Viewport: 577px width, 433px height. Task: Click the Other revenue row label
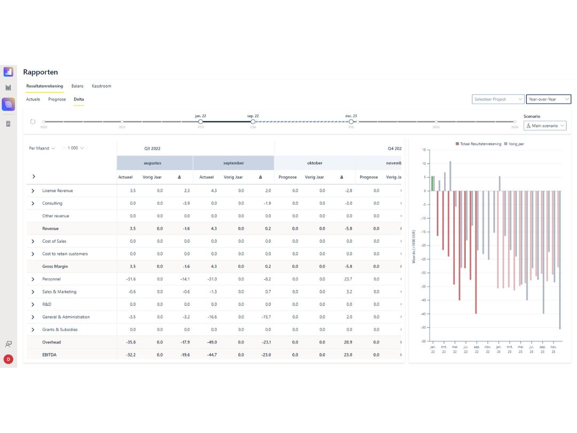[56, 216]
